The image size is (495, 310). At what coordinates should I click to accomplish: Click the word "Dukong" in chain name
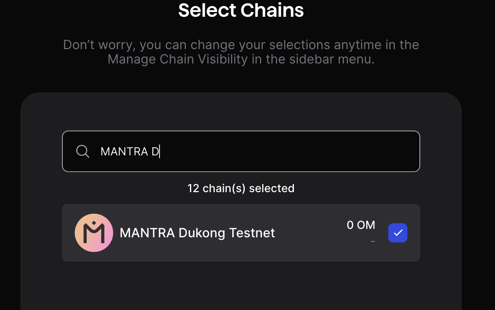click(x=202, y=233)
